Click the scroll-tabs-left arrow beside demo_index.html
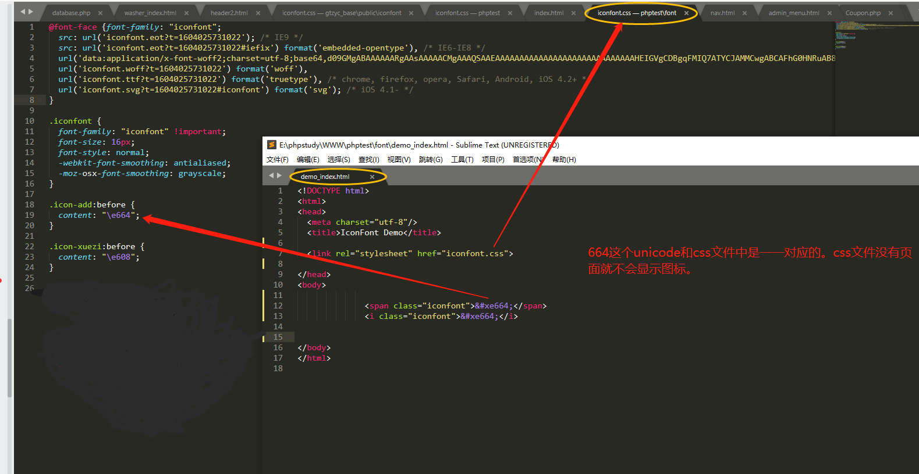Viewport: 919px width, 474px height. coord(271,175)
